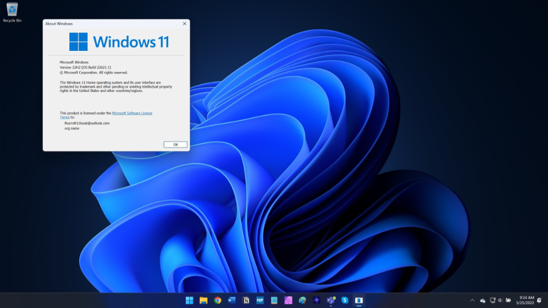The height and width of the screenshot is (308, 548).
Task: Click the volume speaker tray icon
Action: [x=500, y=300]
